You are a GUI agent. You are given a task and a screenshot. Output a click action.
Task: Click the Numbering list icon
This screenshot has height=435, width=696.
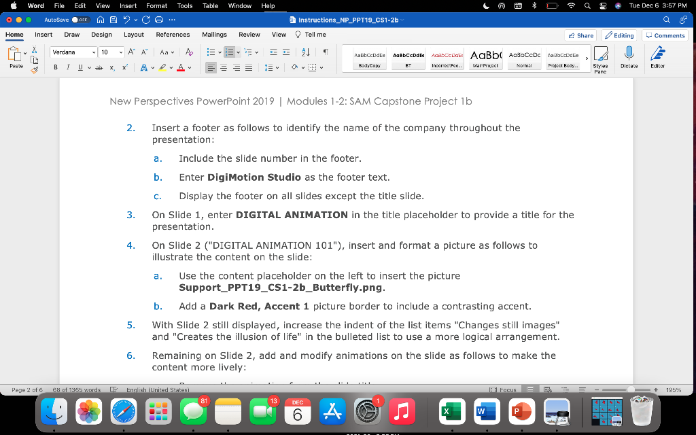pyautogui.click(x=229, y=52)
